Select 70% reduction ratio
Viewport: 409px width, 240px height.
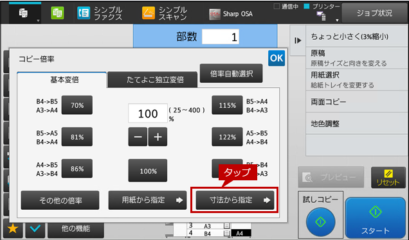77,105
